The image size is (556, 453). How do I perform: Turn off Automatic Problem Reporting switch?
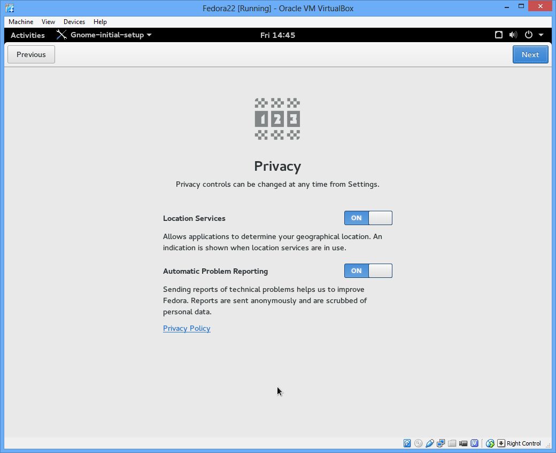[x=368, y=271]
